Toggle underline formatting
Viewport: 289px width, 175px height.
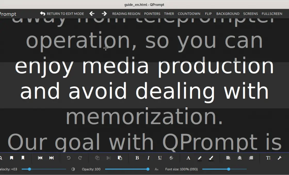pos(160,158)
